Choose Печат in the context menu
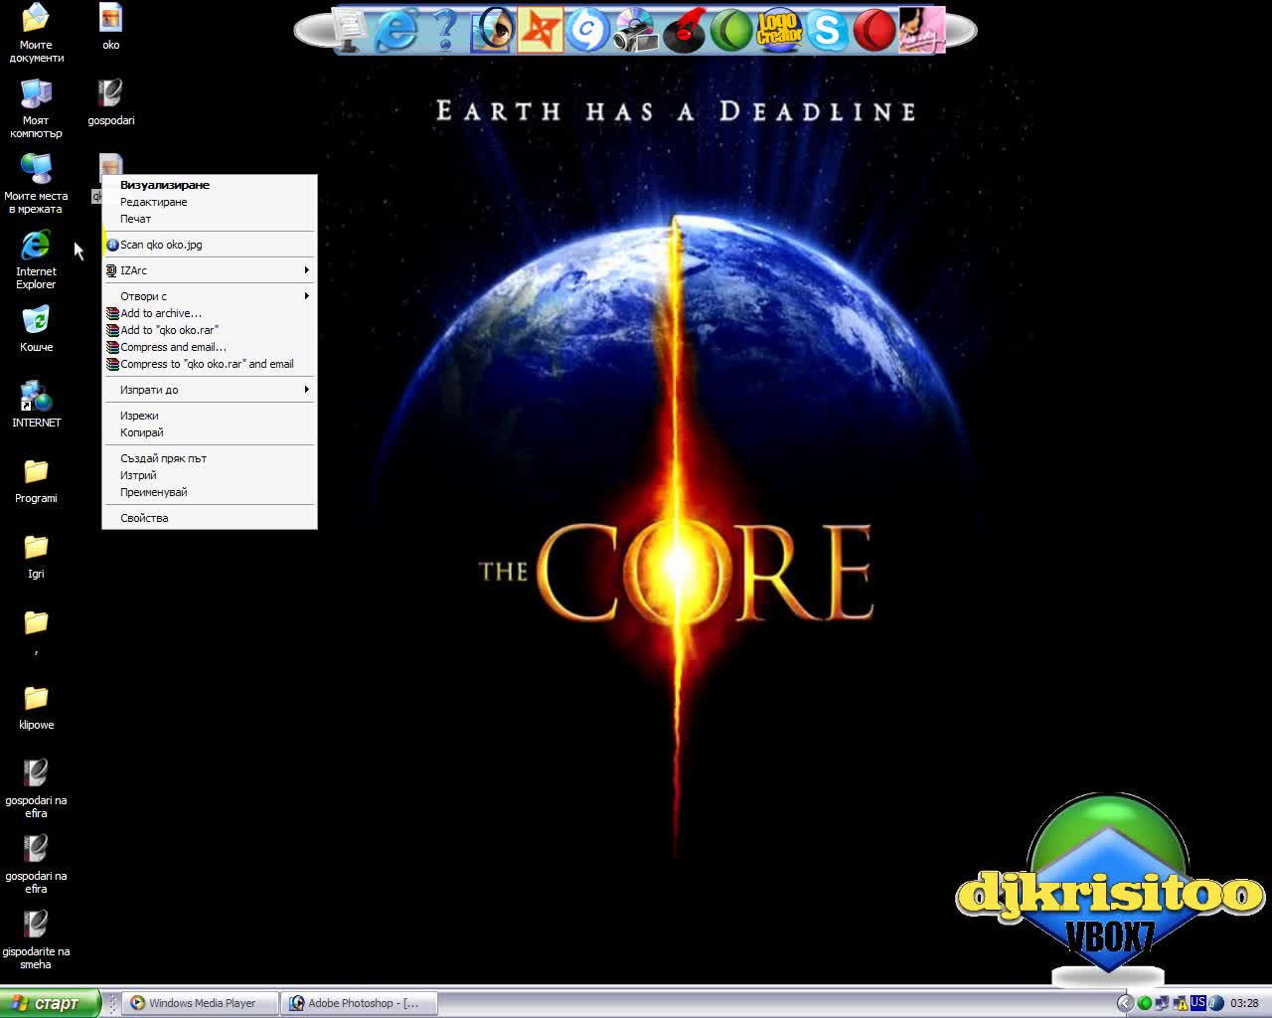Screen dimensions: 1272x1018 coord(210,219)
